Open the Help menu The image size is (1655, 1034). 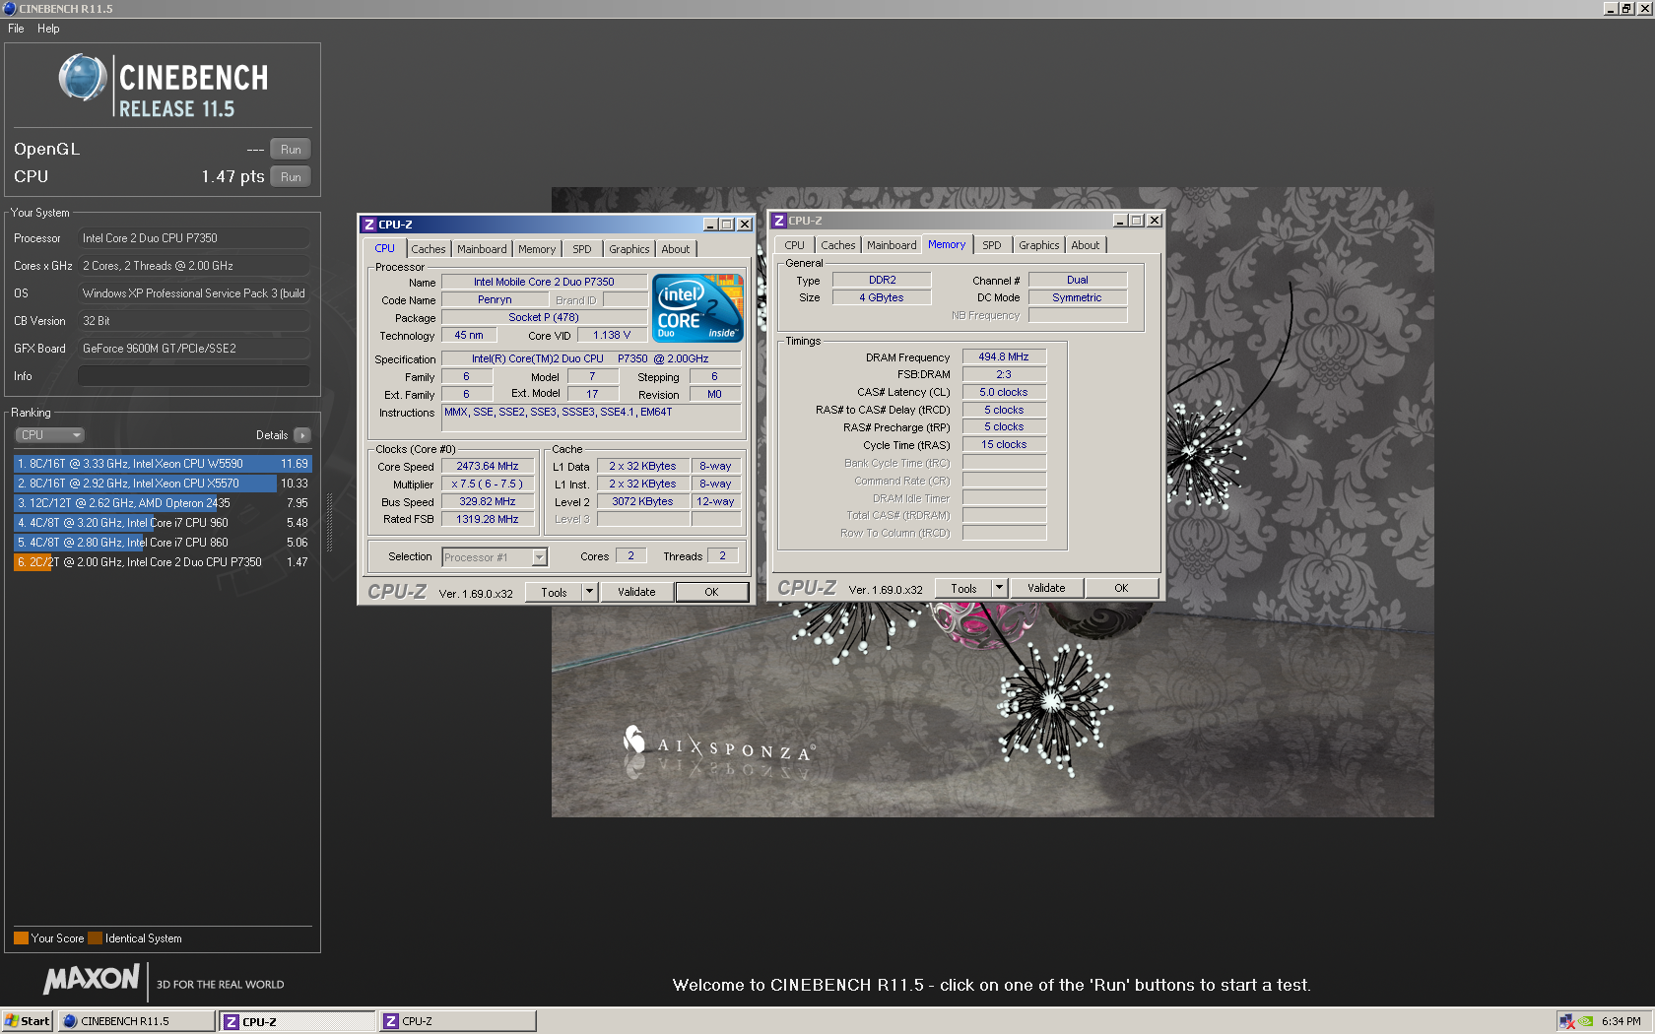pyautogui.click(x=48, y=29)
